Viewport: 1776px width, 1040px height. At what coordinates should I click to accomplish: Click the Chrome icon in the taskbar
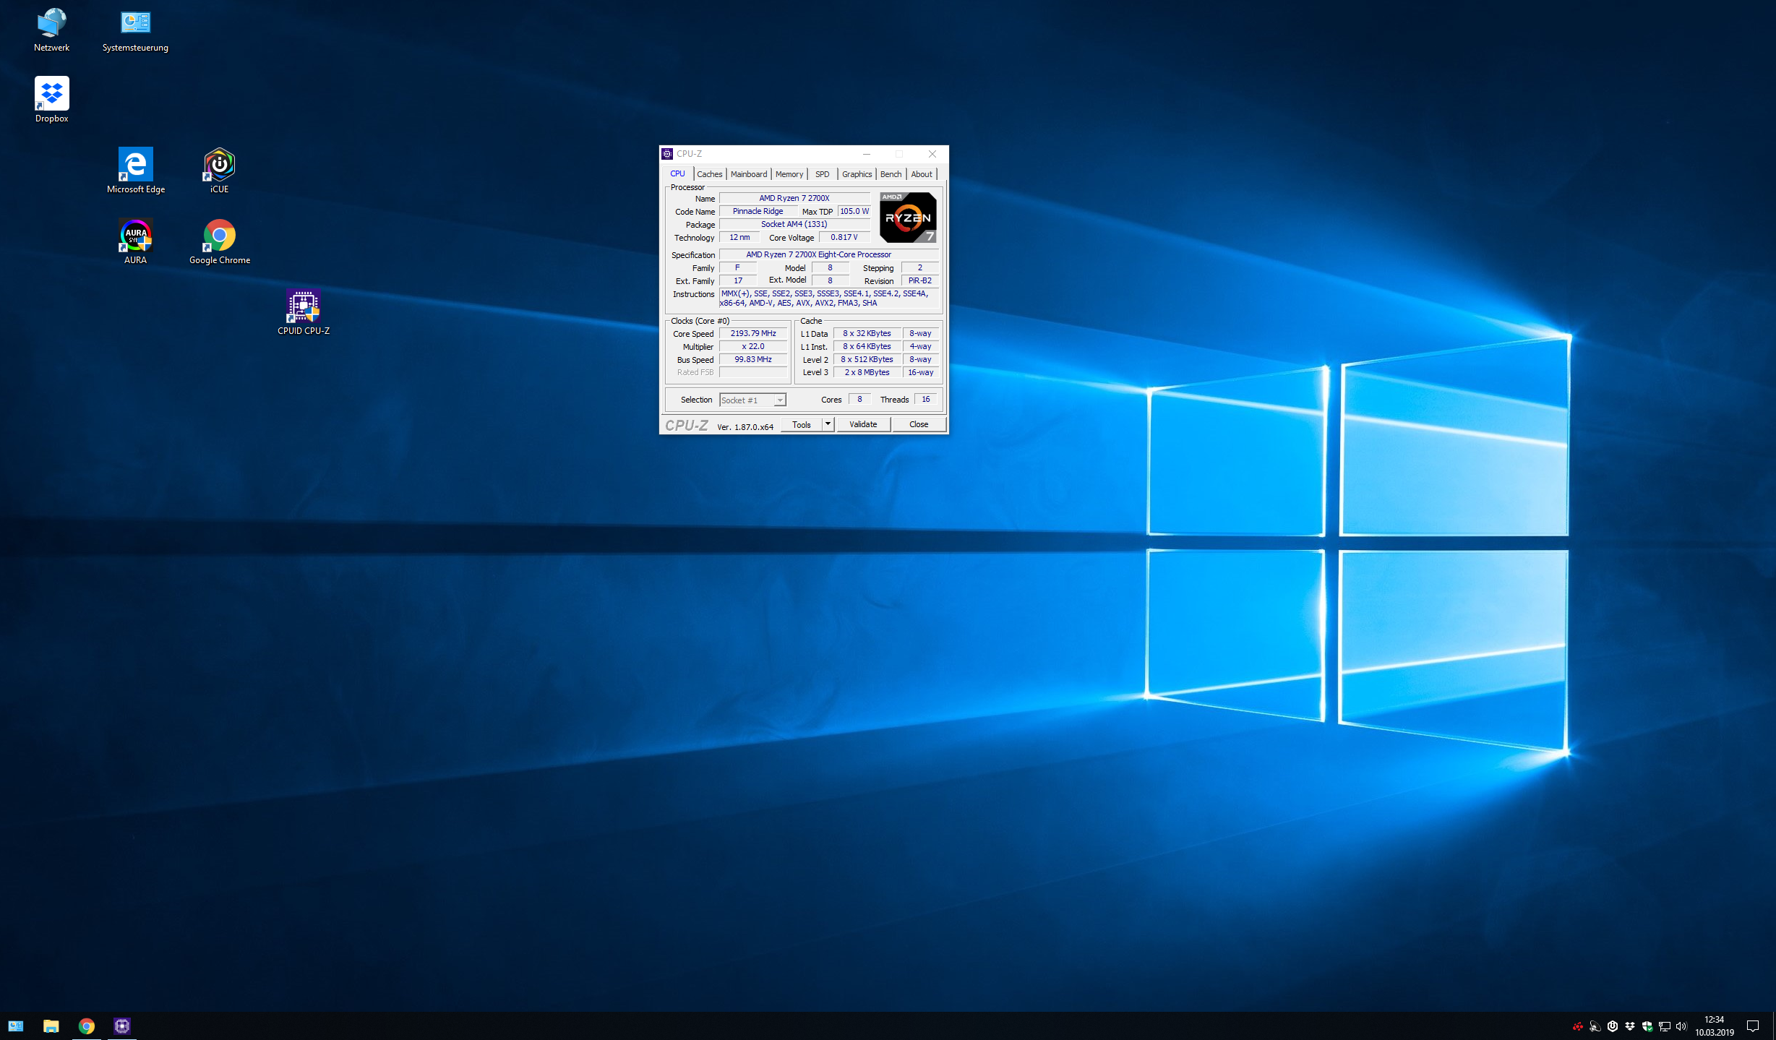coord(87,1026)
